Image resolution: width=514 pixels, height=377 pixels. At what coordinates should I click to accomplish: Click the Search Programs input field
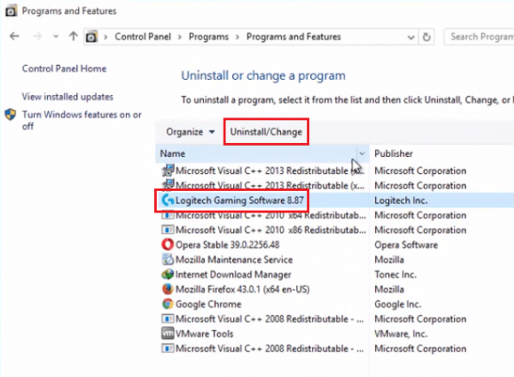(479, 37)
